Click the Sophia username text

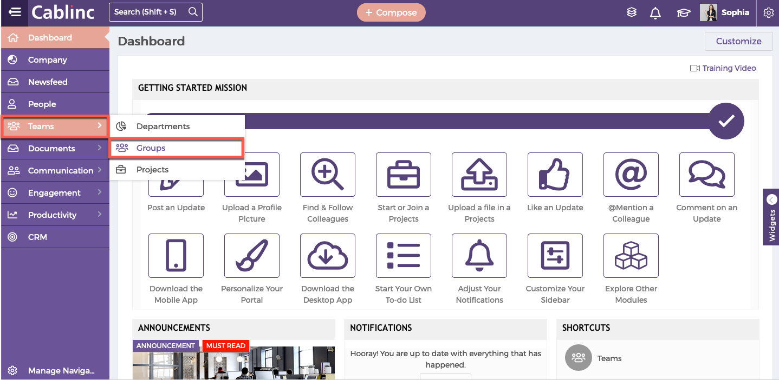[735, 12]
